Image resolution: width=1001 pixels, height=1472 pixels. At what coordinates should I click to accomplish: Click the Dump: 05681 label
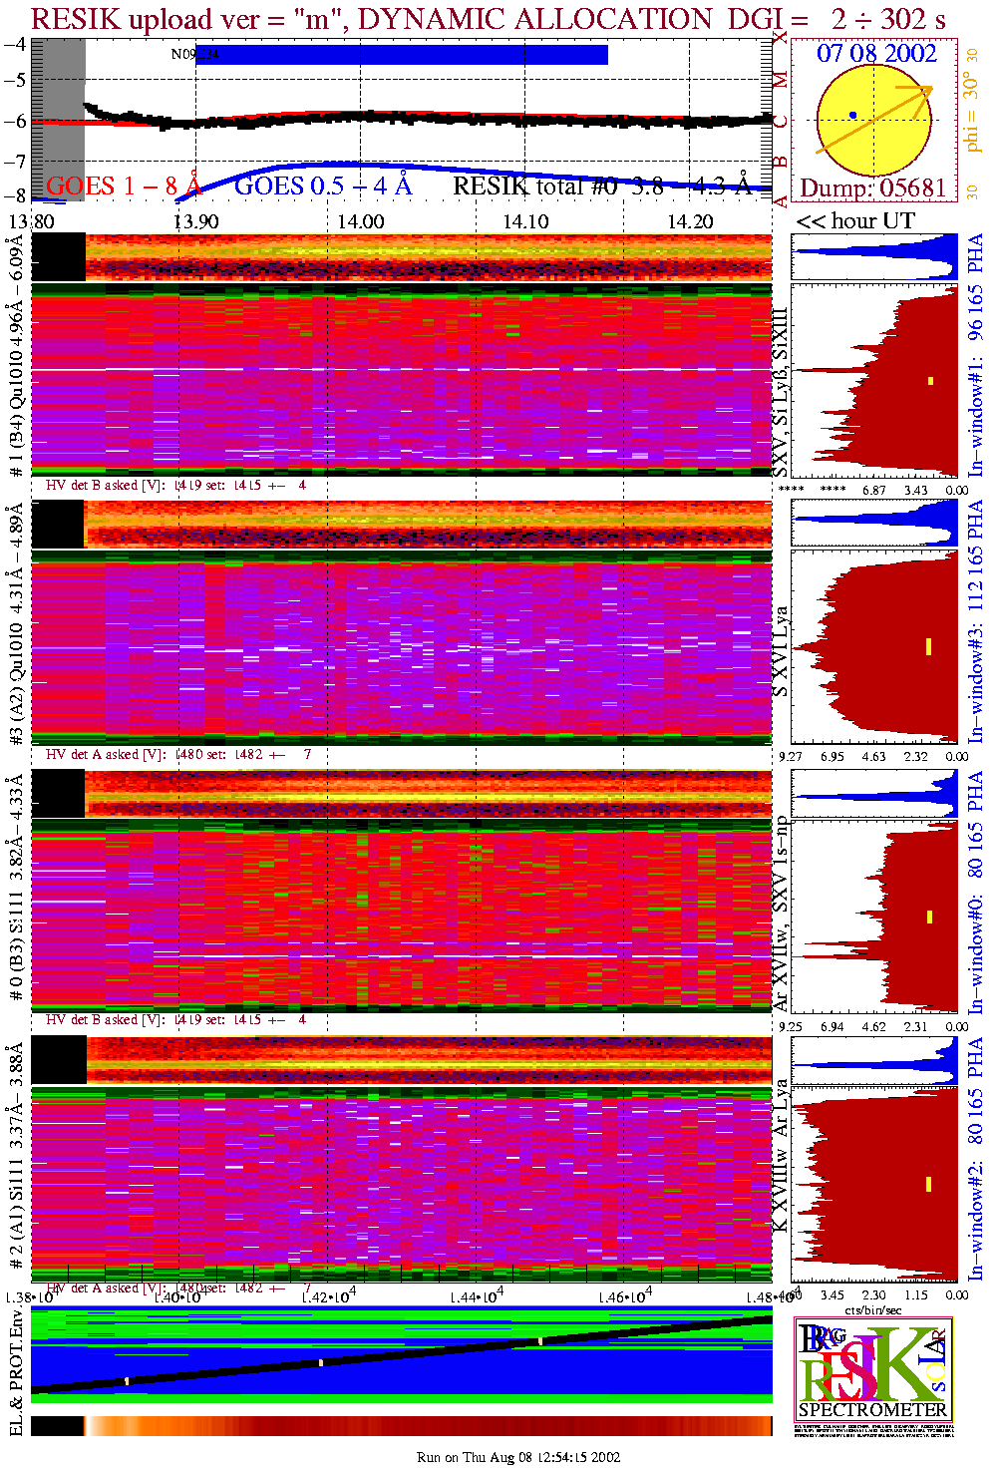coord(872,188)
